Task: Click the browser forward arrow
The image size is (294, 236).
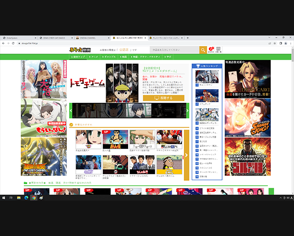Action: pos(8,43)
